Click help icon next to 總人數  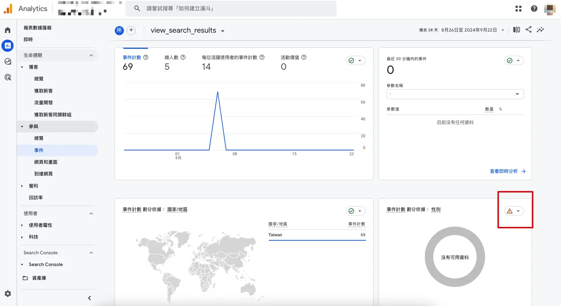(183, 57)
